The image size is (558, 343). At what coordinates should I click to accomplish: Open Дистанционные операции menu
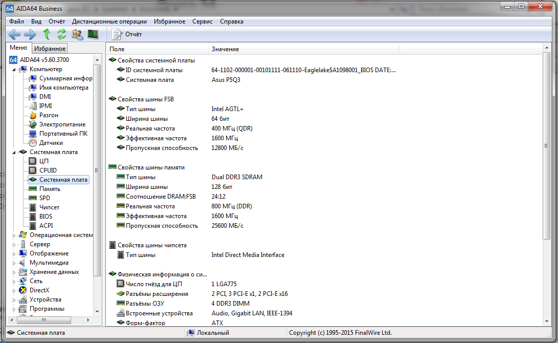click(109, 22)
